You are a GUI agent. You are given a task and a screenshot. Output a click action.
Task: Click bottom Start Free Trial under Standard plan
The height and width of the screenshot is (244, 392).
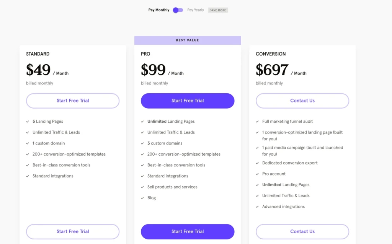point(73,231)
